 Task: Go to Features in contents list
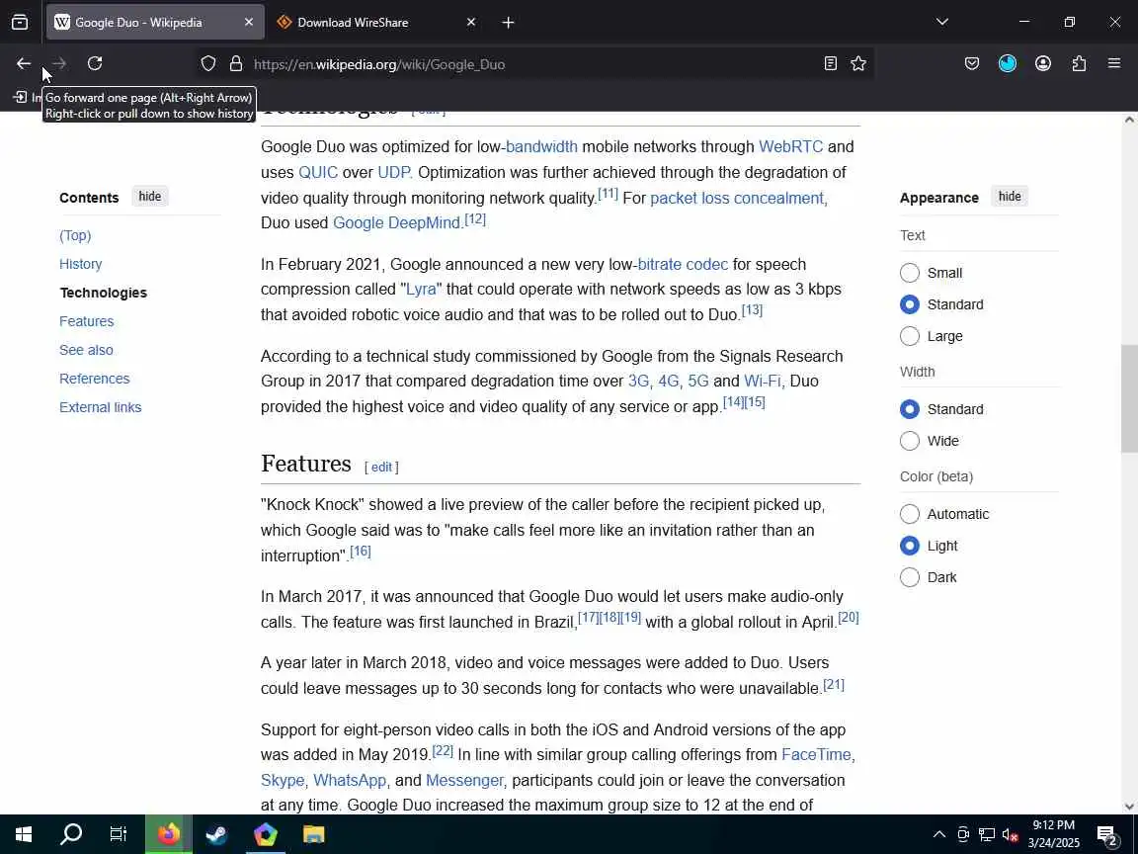pos(86,321)
